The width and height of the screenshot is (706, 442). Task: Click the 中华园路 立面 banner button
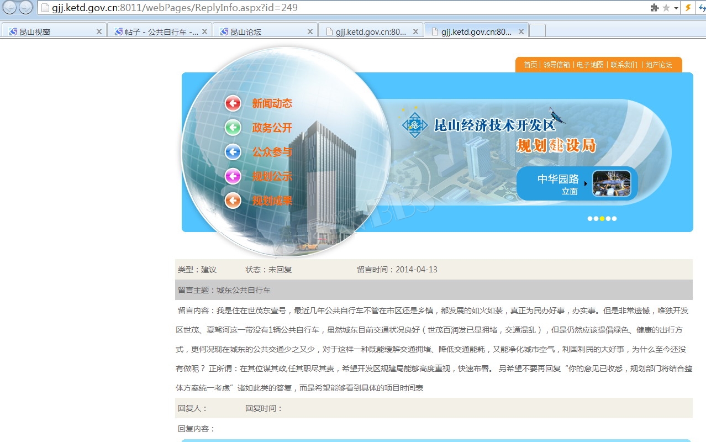[577, 184]
